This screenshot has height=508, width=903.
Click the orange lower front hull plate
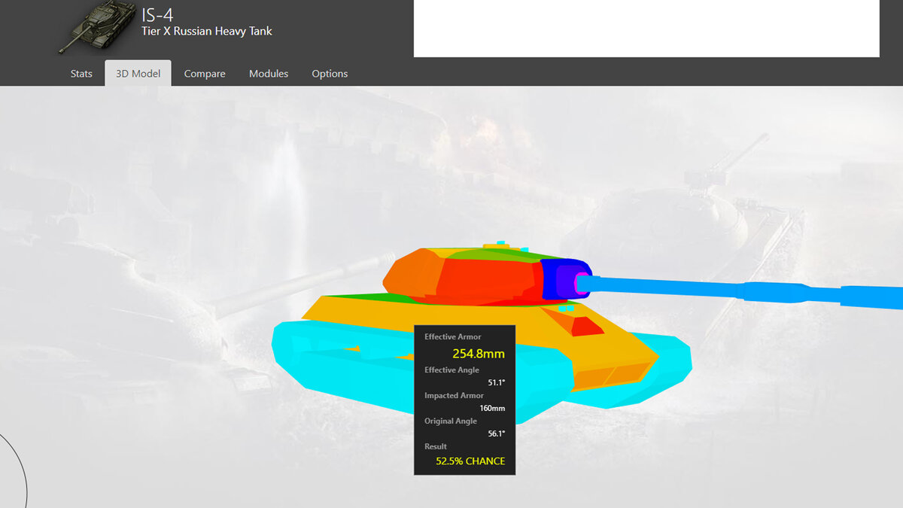tap(613, 375)
